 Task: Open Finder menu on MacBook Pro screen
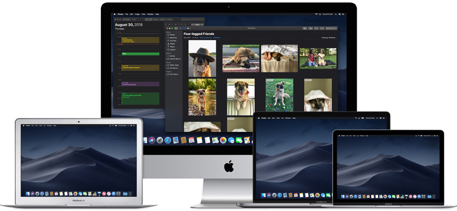[x=264, y=118]
